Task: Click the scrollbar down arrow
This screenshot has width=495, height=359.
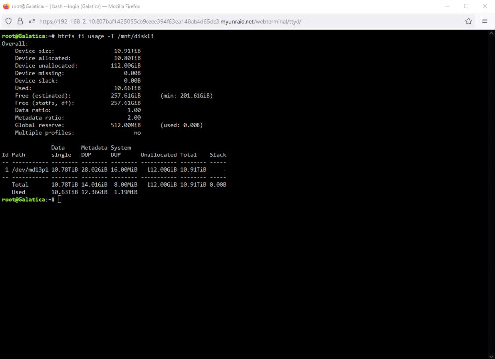Action: [491, 356]
